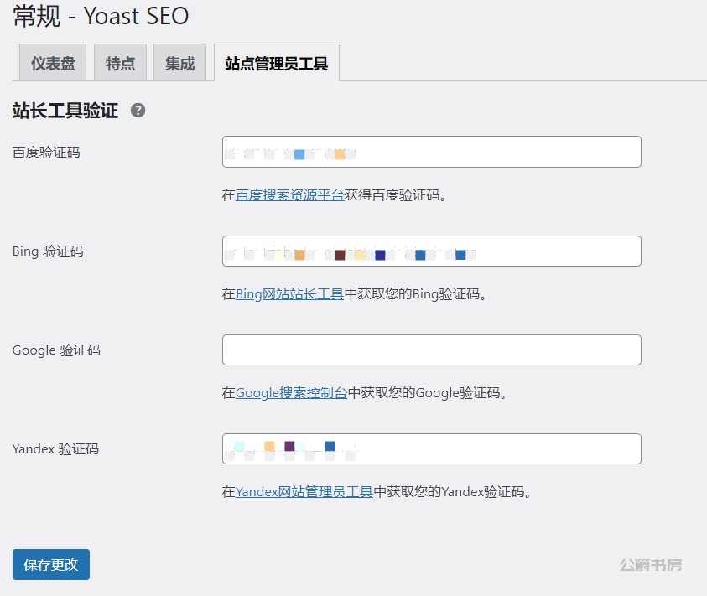Visit the Google搜索控制台 link
The image size is (707, 596).
[x=291, y=393]
